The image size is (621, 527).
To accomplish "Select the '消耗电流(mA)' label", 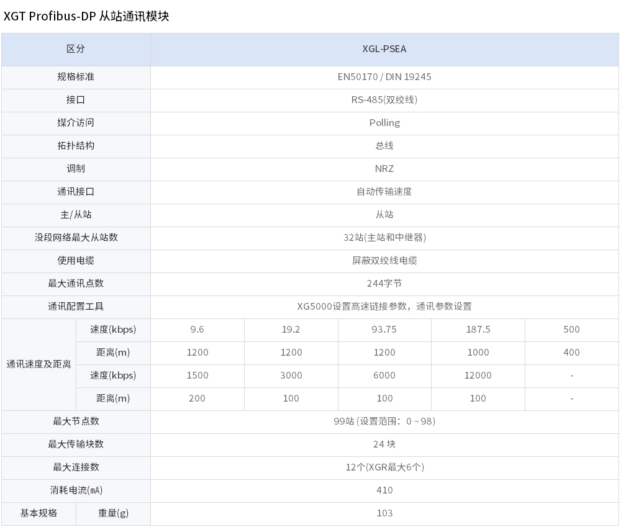I will 76,490.
